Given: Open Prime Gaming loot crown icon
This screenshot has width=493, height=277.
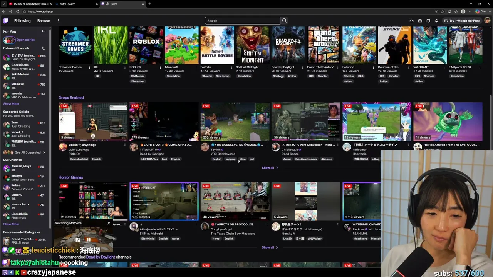Looking at the screenshot, I should [x=411, y=21].
